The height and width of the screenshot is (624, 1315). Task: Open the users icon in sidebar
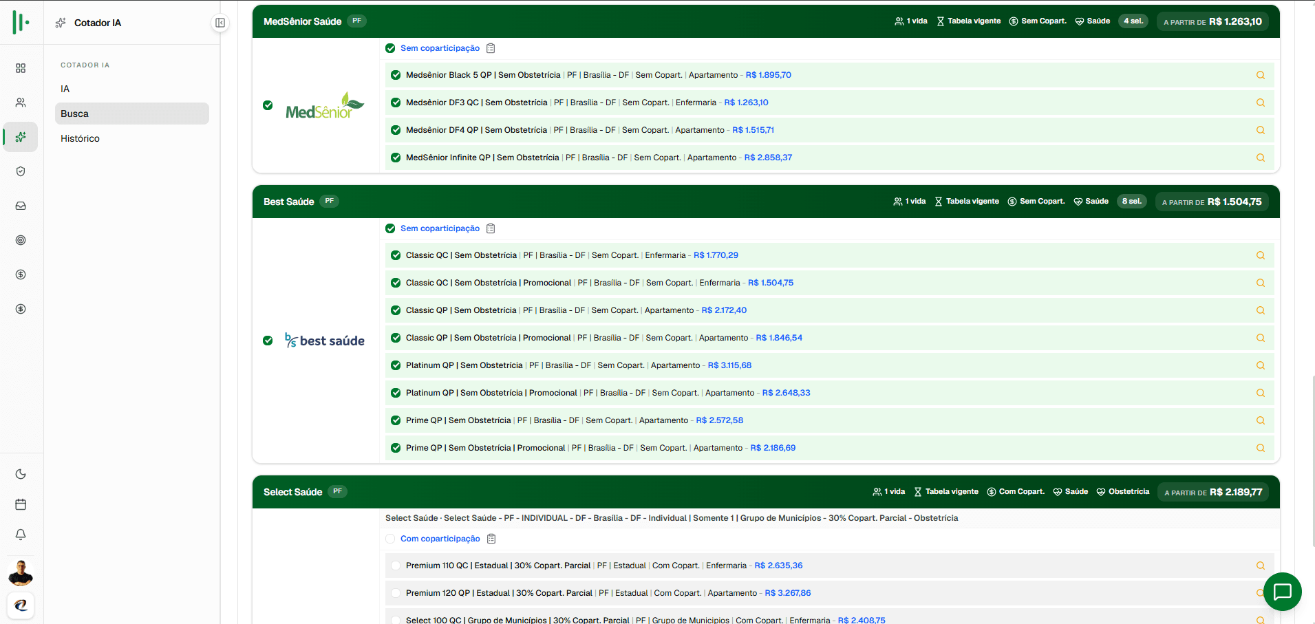pyautogui.click(x=21, y=103)
